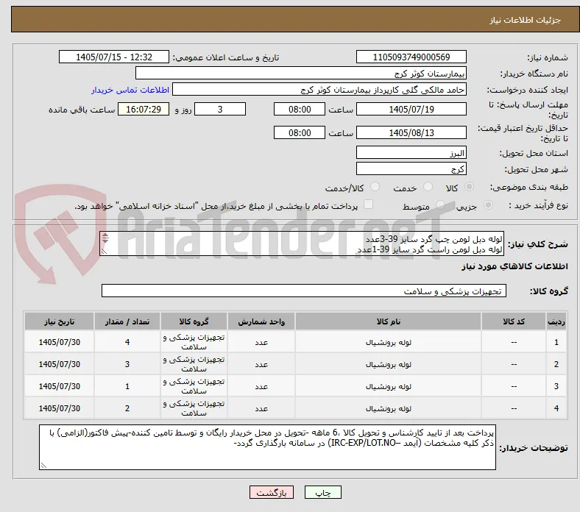580x512 pixels.
Task: Click the buyer notes textarea توضیحات خریدار
Action: pyautogui.click(x=267, y=447)
